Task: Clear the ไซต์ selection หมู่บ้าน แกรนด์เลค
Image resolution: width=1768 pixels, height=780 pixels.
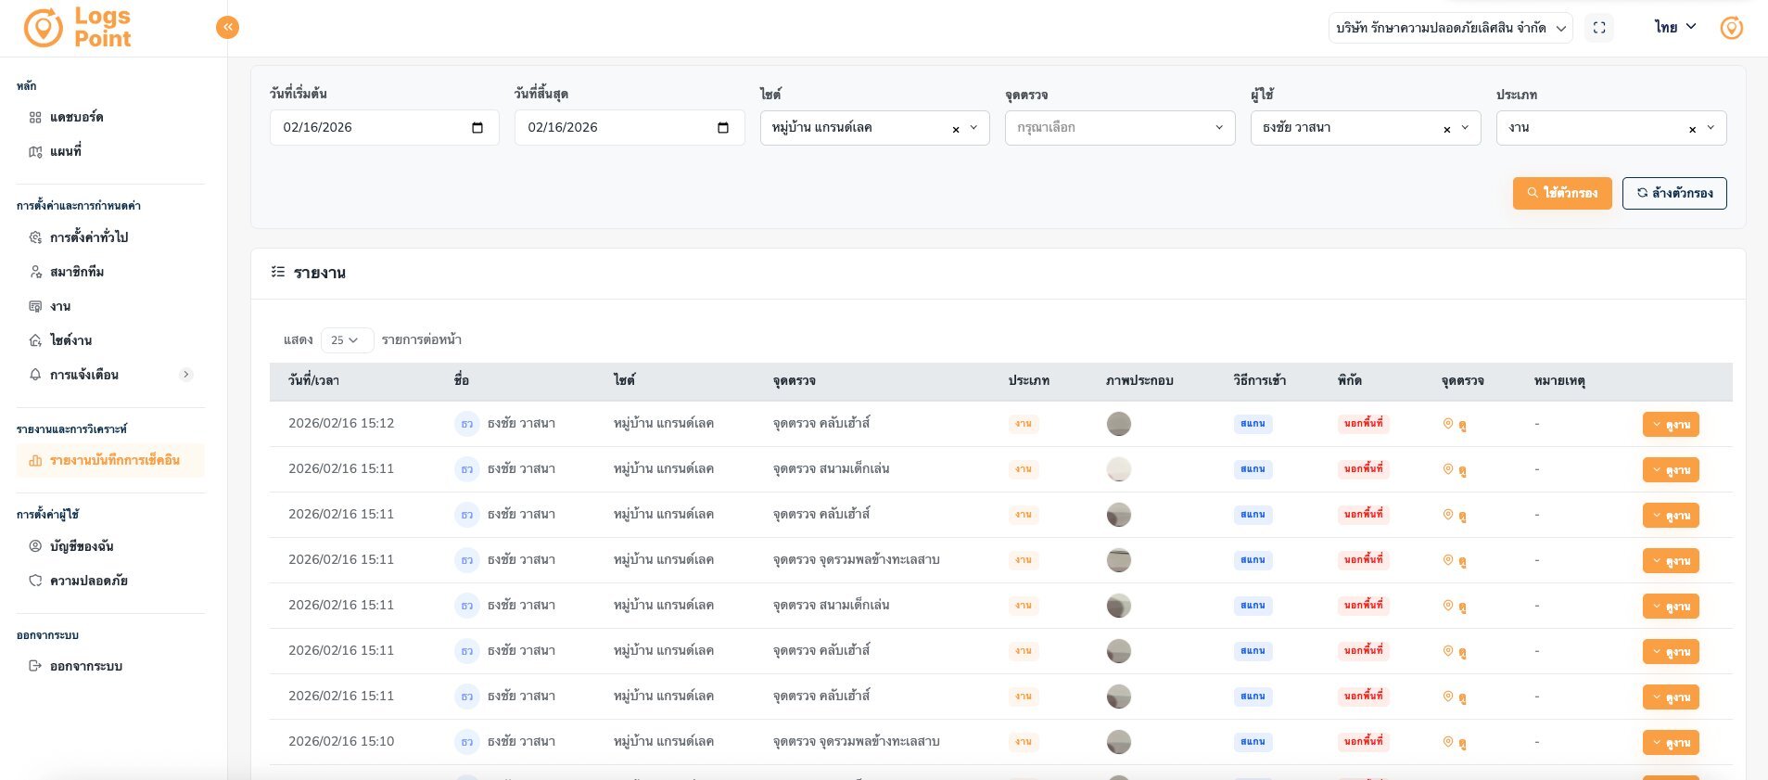Action: 956,129
